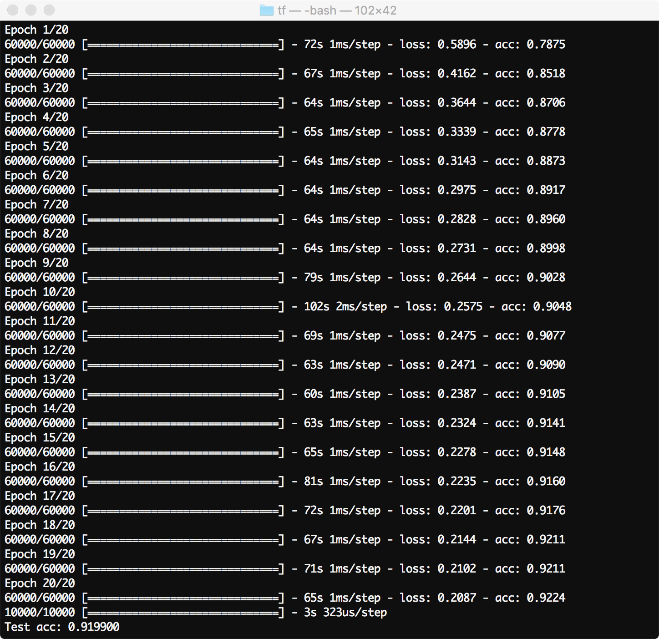Click the 'Epoch 12/20' line
The width and height of the screenshot is (659, 639).
(40, 350)
